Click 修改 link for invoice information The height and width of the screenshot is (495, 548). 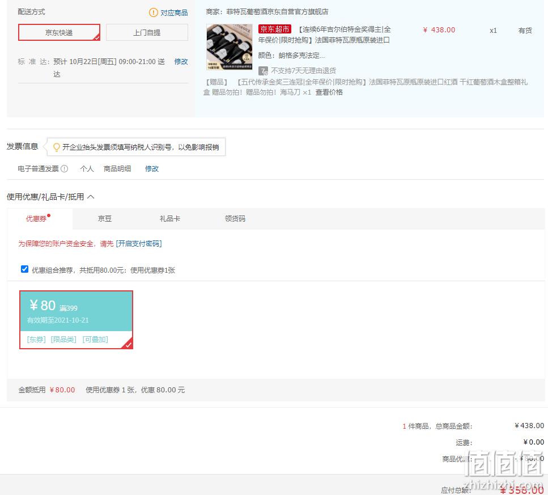[x=152, y=169]
